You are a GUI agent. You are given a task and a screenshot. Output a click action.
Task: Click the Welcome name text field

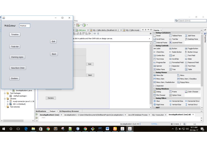click(24, 26)
